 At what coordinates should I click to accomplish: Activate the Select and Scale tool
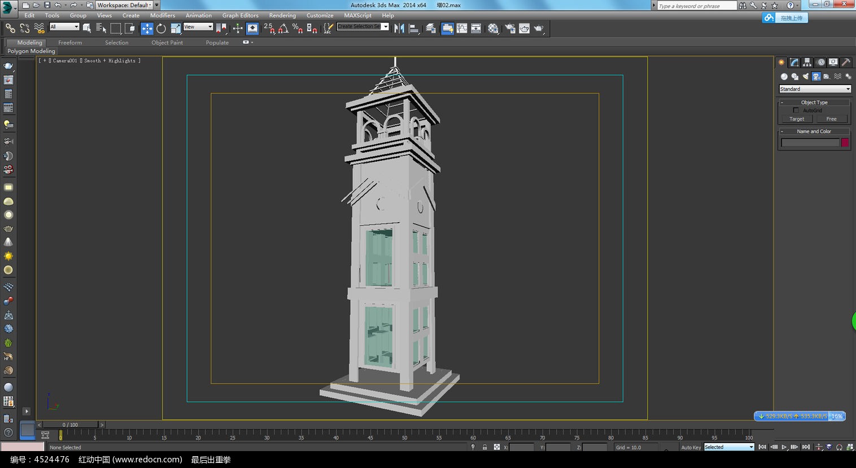(x=176, y=28)
